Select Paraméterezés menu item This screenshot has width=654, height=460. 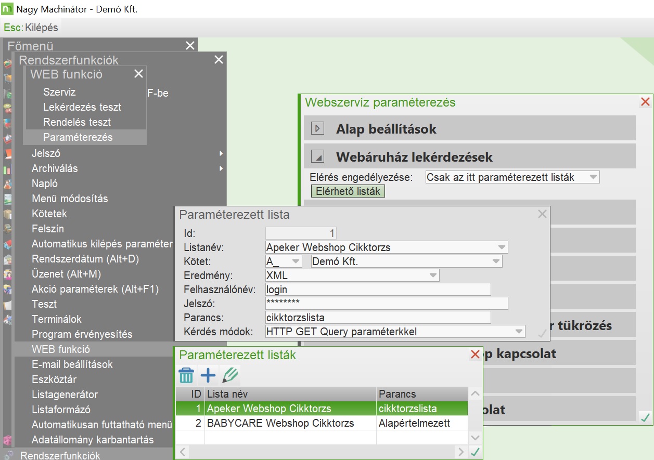85,137
